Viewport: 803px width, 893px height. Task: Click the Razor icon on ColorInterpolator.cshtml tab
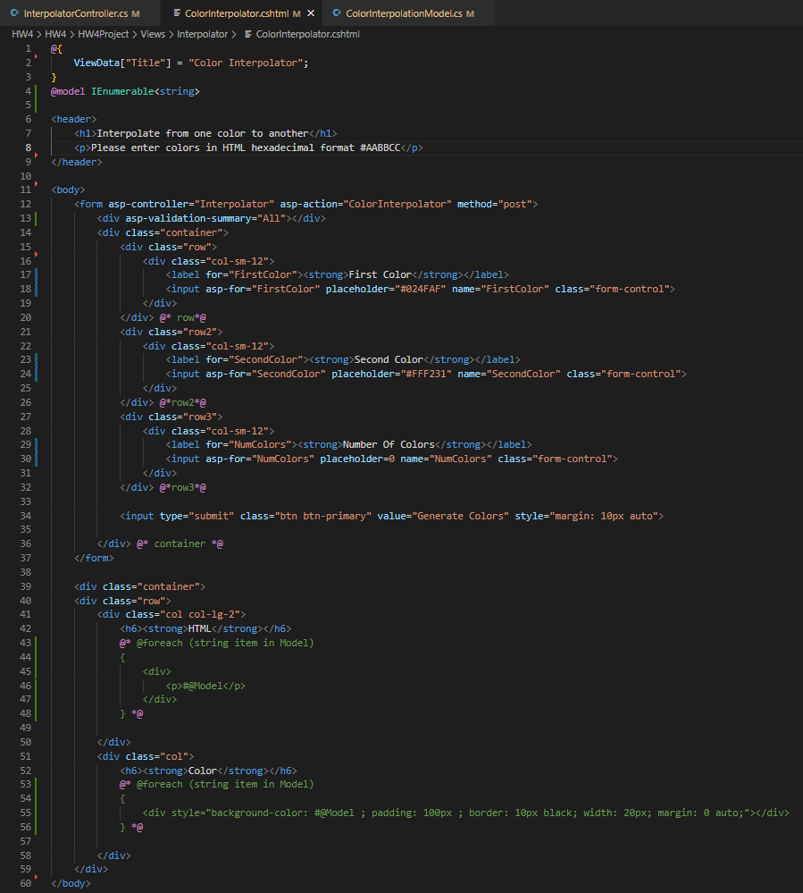(178, 13)
